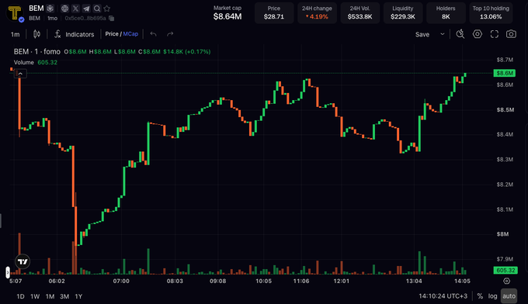The width and height of the screenshot is (528, 304).
Task: Click the 1mo token age label
Action: click(x=52, y=18)
